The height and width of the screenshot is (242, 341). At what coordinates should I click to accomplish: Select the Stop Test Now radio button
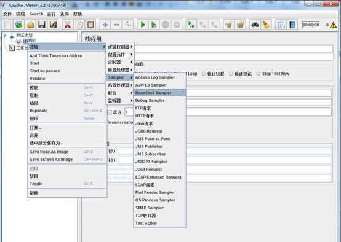(259, 74)
